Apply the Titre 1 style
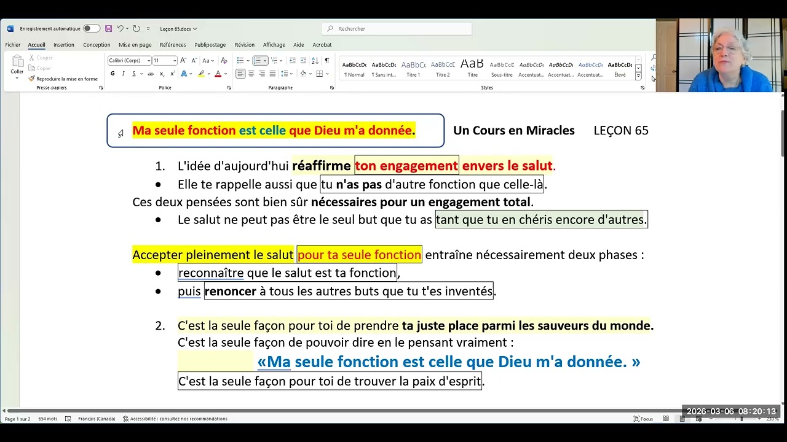 [413, 69]
